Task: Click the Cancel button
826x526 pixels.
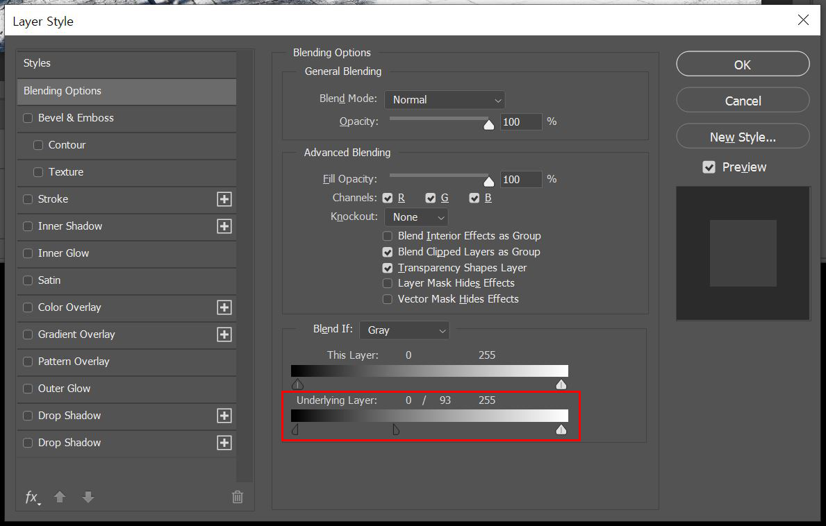Action: pyautogui.click(x=743, y=101)
